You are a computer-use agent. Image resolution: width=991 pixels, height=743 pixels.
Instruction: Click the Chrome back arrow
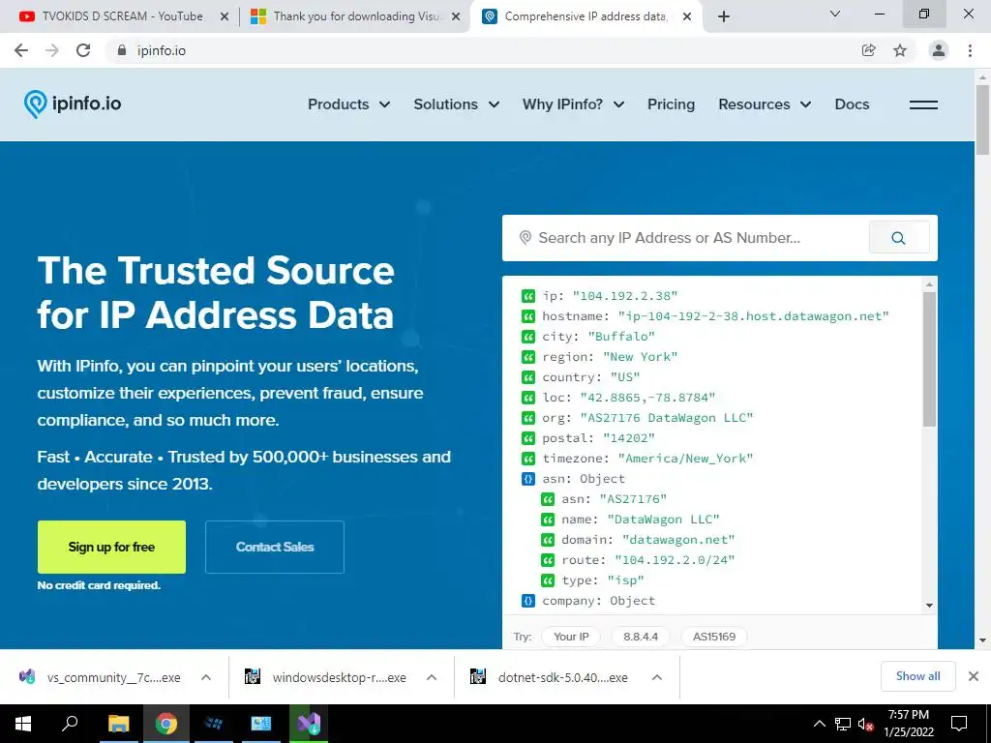pos(21,50)
